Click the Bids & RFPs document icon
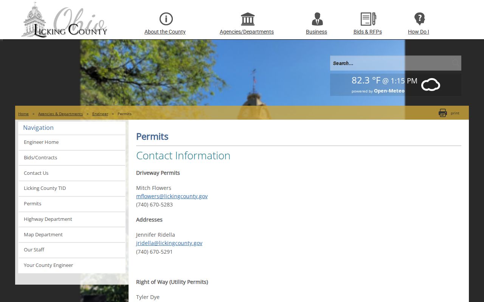Image resolution: width=484 pixels, height=302 pixels. (368, 18)
